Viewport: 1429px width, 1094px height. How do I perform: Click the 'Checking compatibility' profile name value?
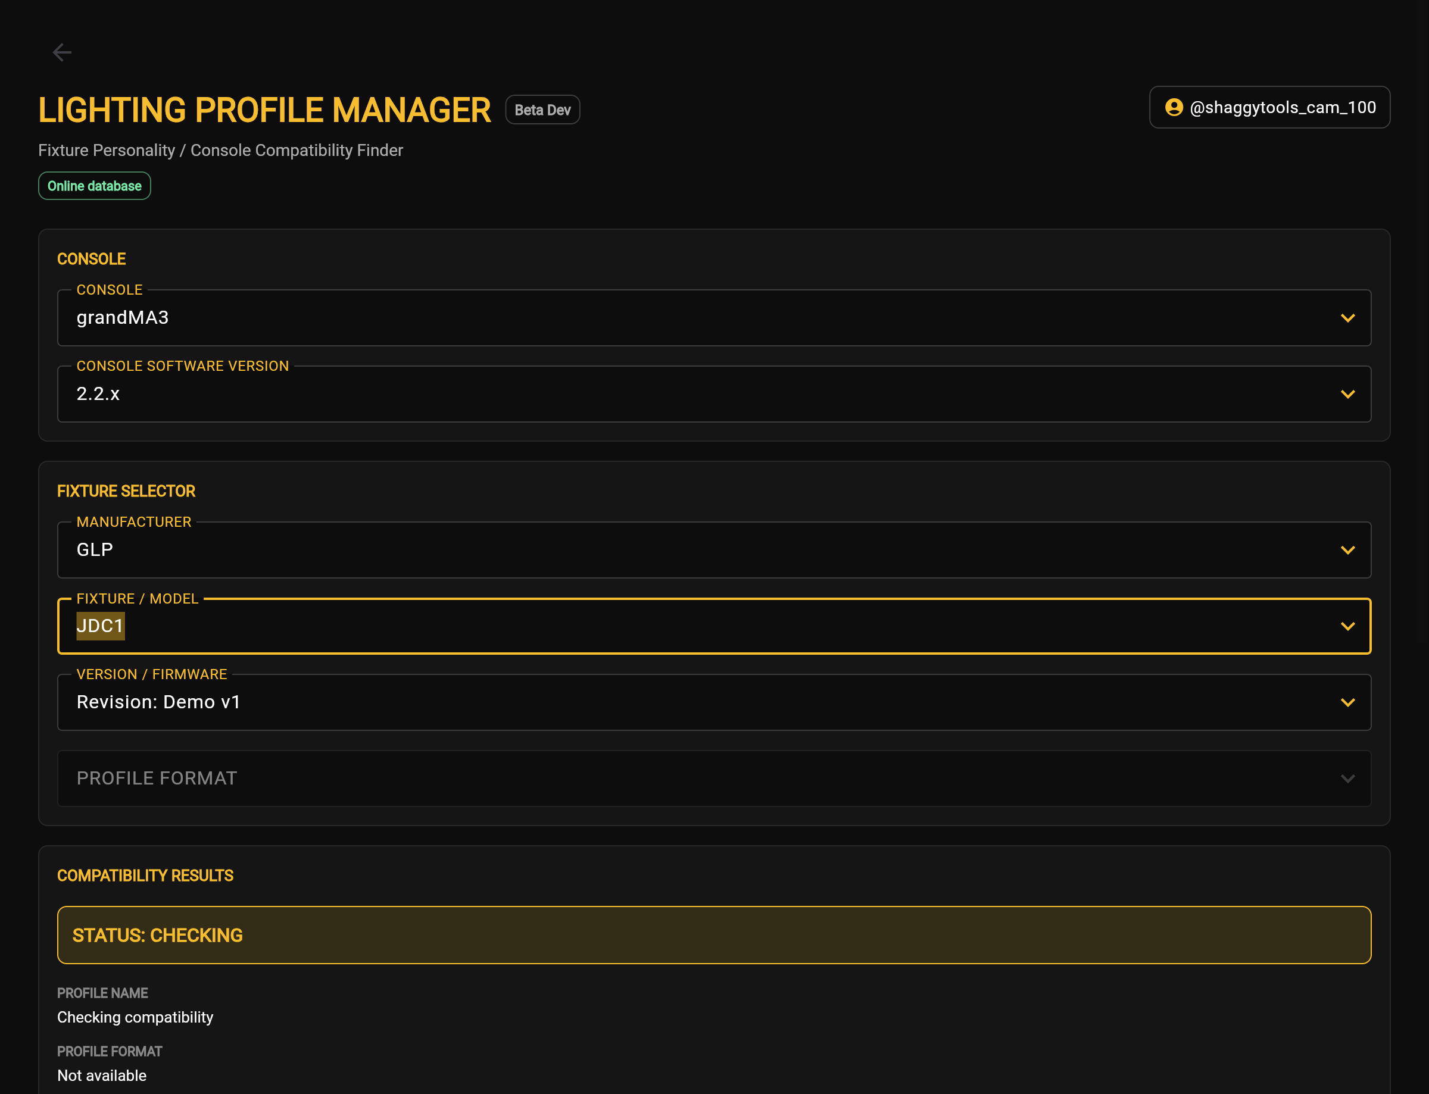(136, 1018)
